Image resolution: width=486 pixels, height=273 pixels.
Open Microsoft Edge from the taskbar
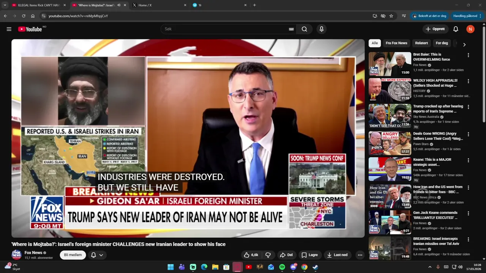(204, 267)
